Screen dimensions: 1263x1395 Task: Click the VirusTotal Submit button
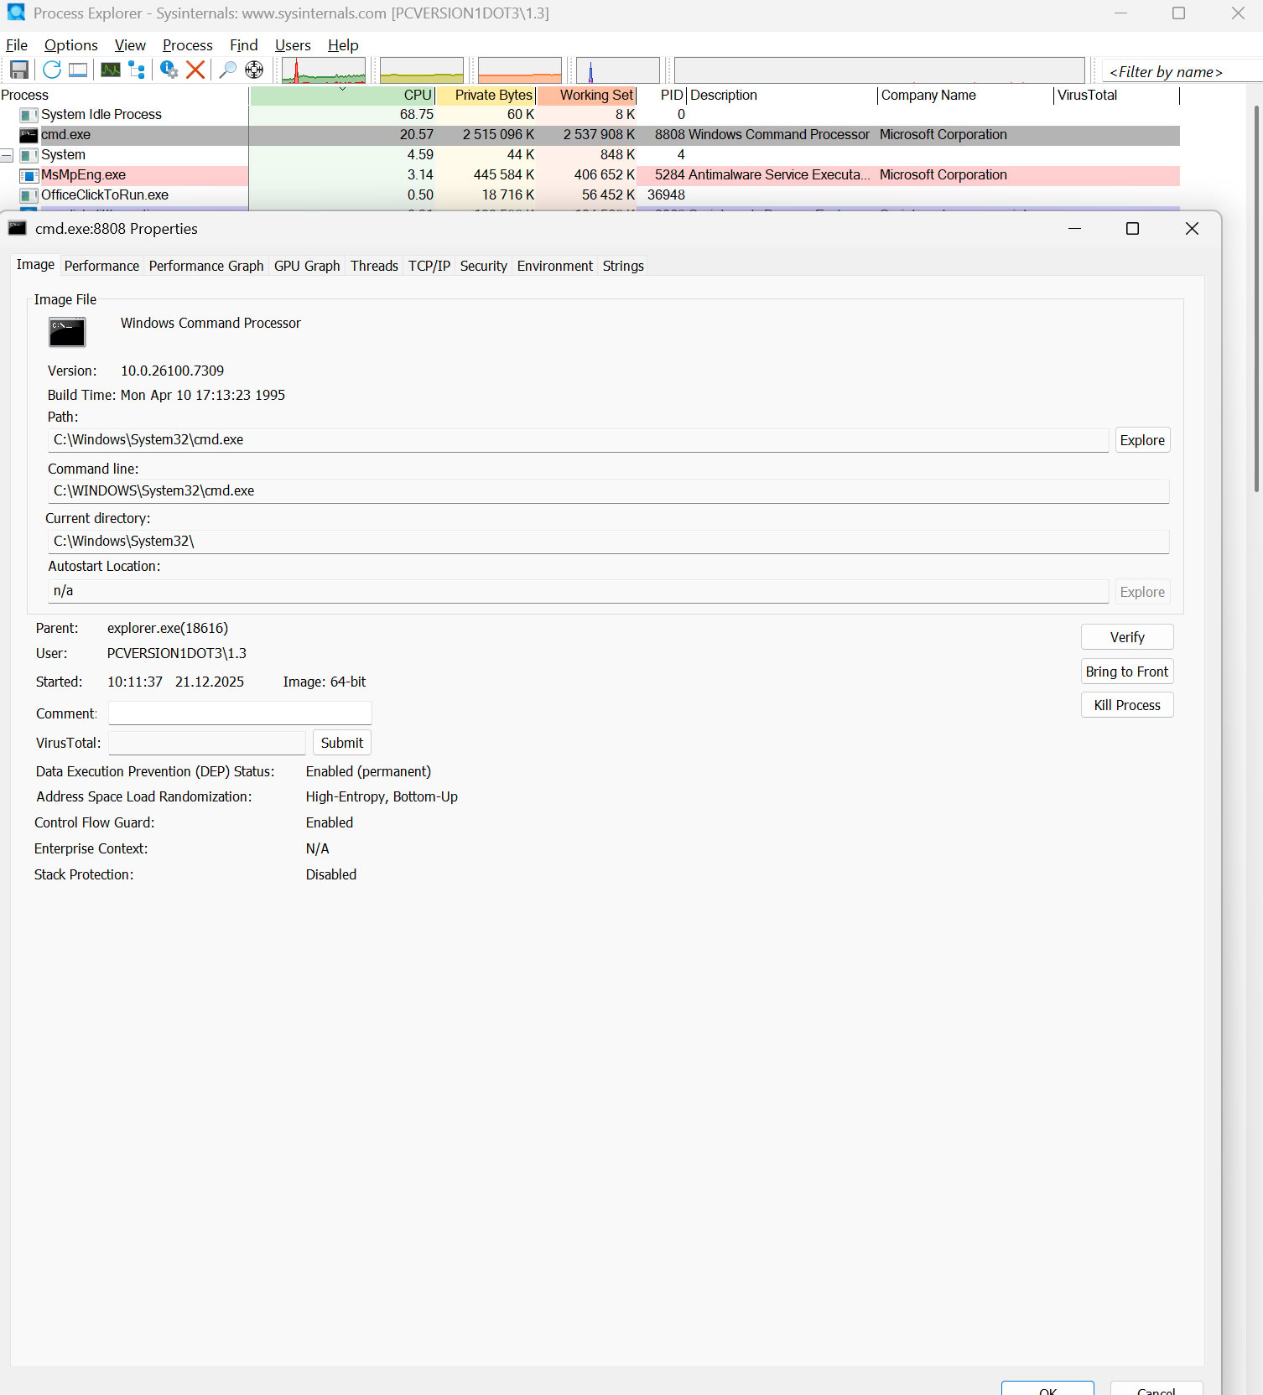(x=342, y=743)
